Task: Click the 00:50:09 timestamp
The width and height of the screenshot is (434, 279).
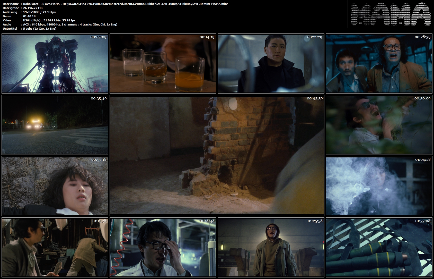Action: (x=422, y=98)
